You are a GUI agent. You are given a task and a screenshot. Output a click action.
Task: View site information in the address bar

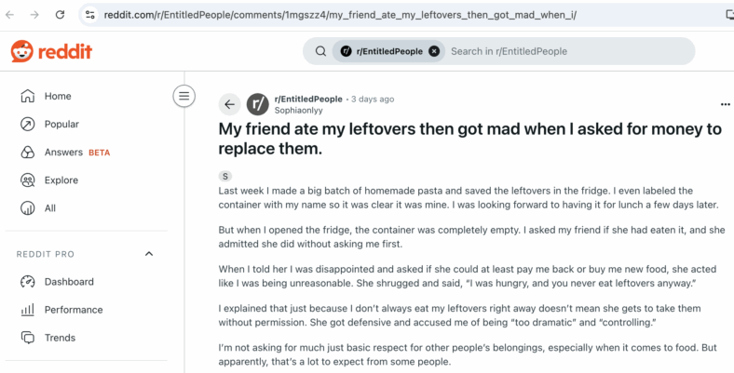90,15
